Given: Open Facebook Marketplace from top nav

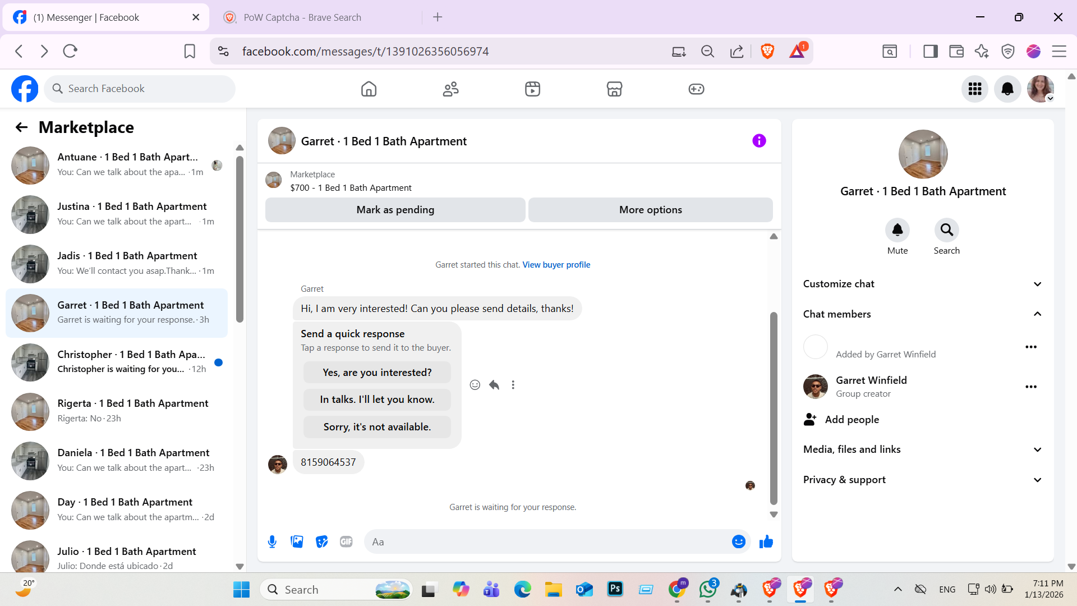Looking at the screenshot, I should coord(614,89).
